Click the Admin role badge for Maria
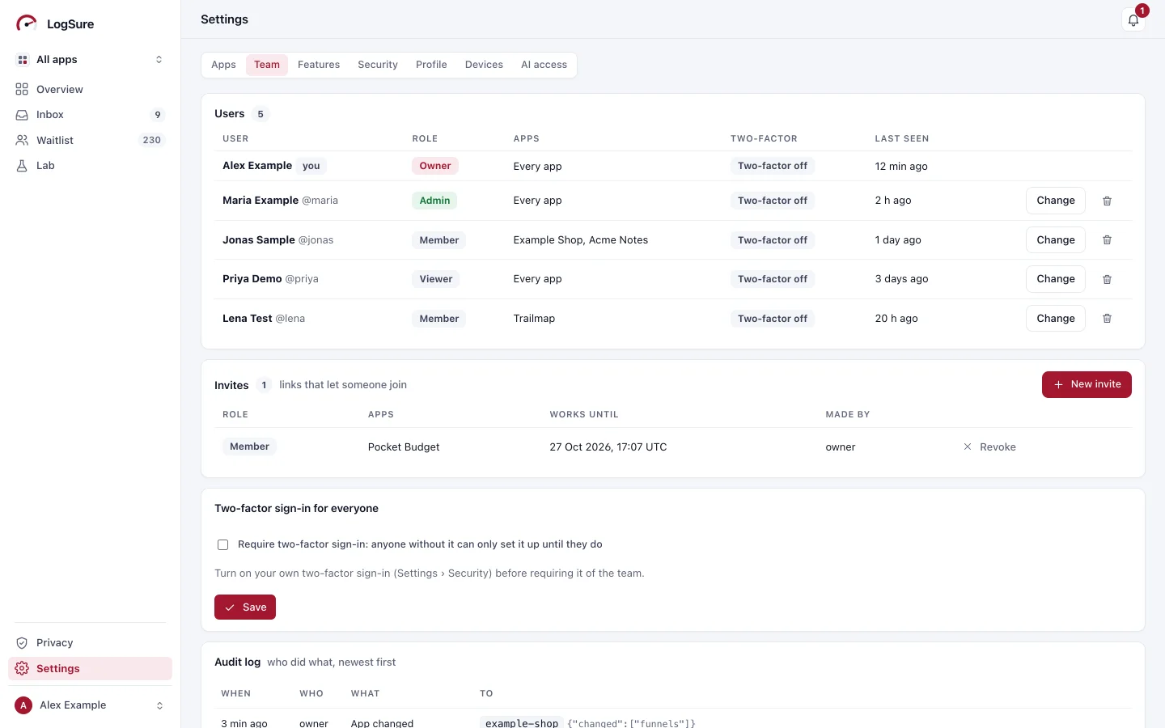Image resolution: width=1165 pixels, height=728 pixels. point(434,201)
